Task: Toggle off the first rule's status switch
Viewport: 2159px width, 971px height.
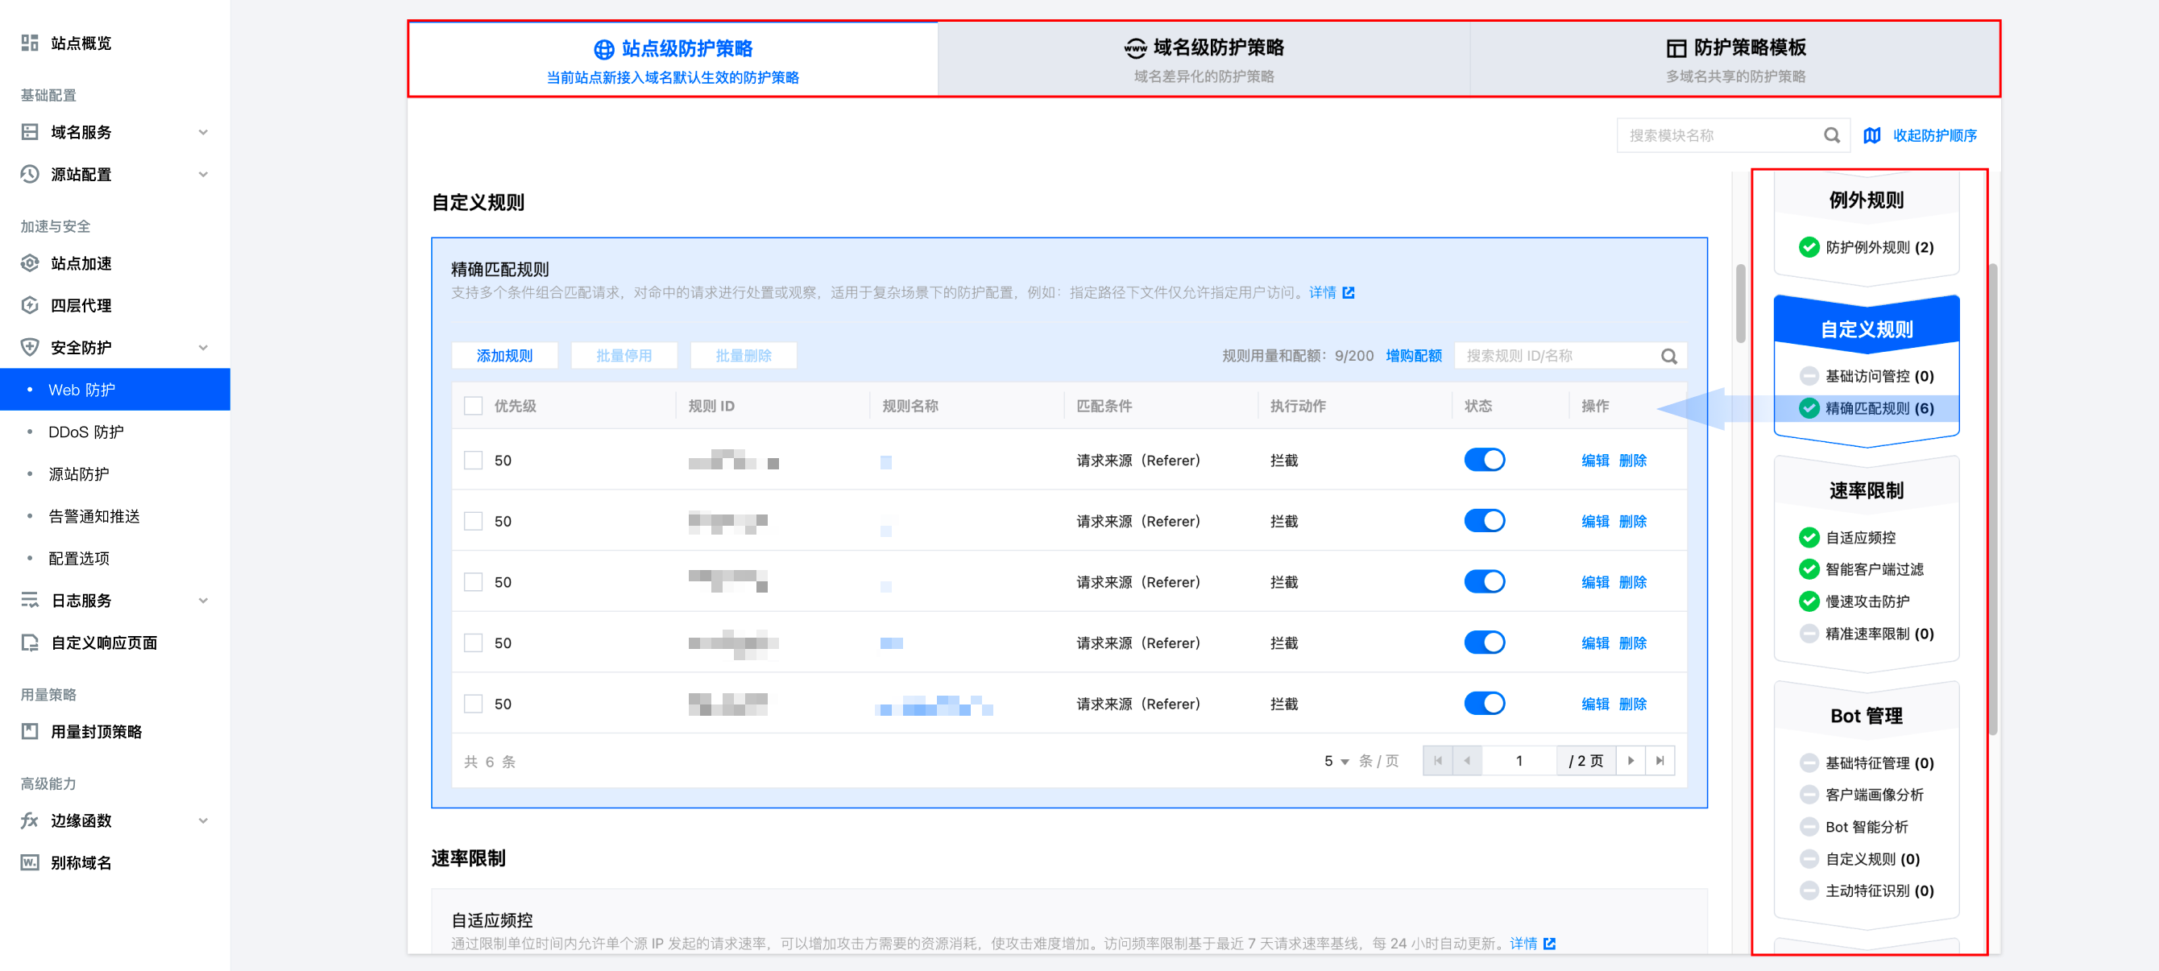Action: 1483,460
